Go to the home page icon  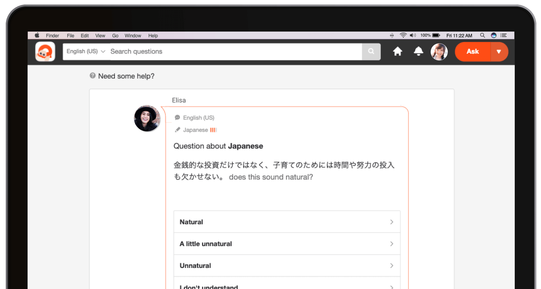click(398, 52)
